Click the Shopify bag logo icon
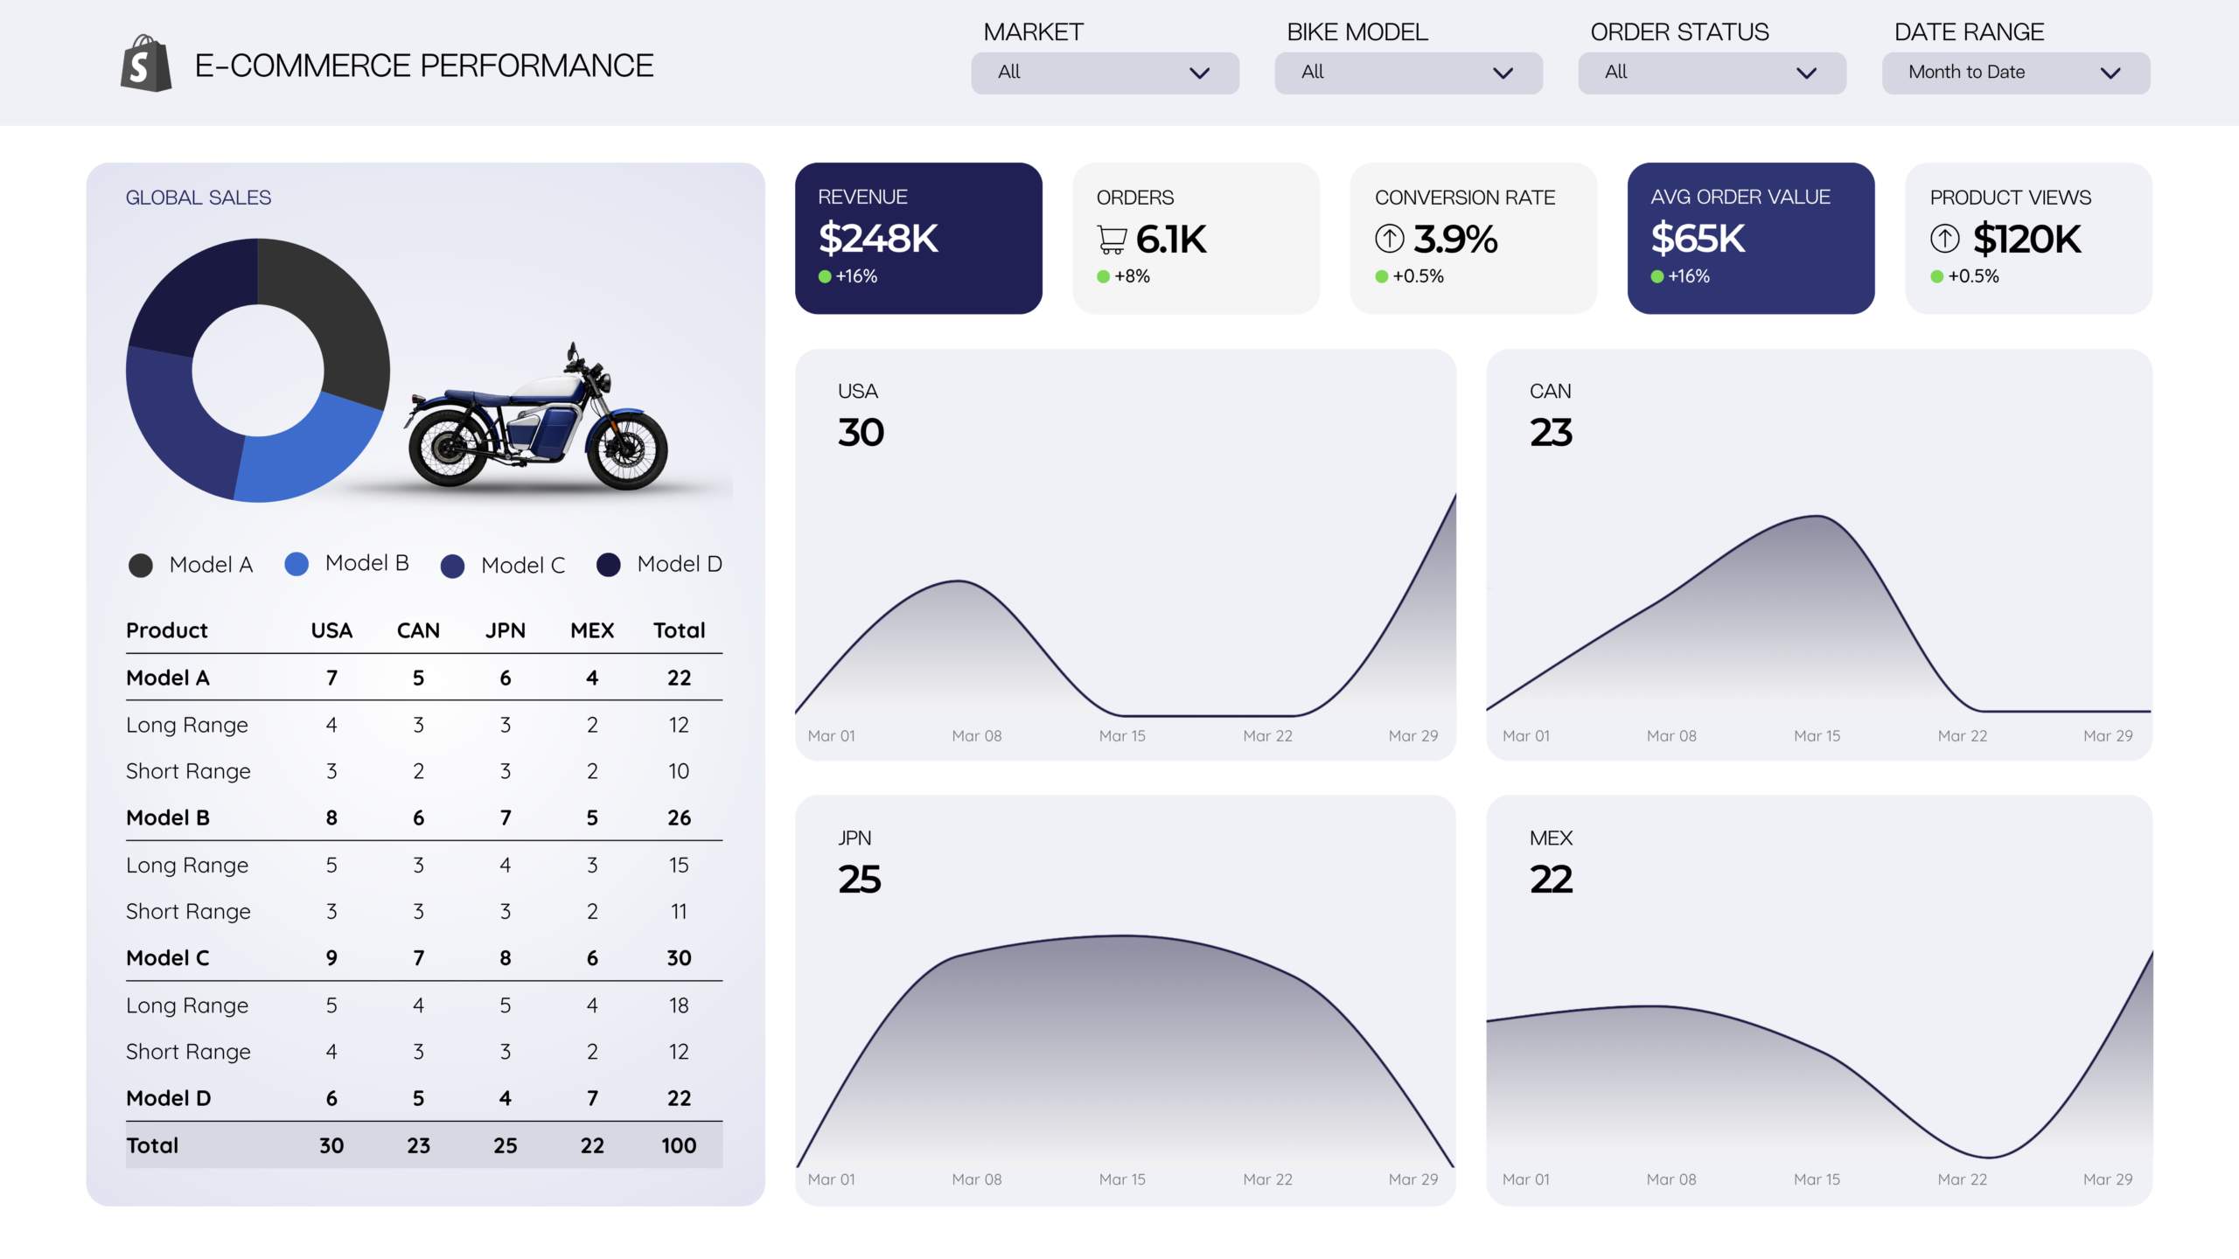 (x=145, y=64)
